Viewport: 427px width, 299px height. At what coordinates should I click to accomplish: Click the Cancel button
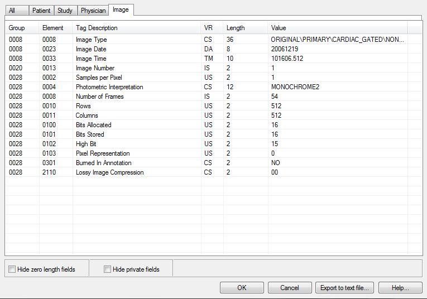[x=290, y=288]
